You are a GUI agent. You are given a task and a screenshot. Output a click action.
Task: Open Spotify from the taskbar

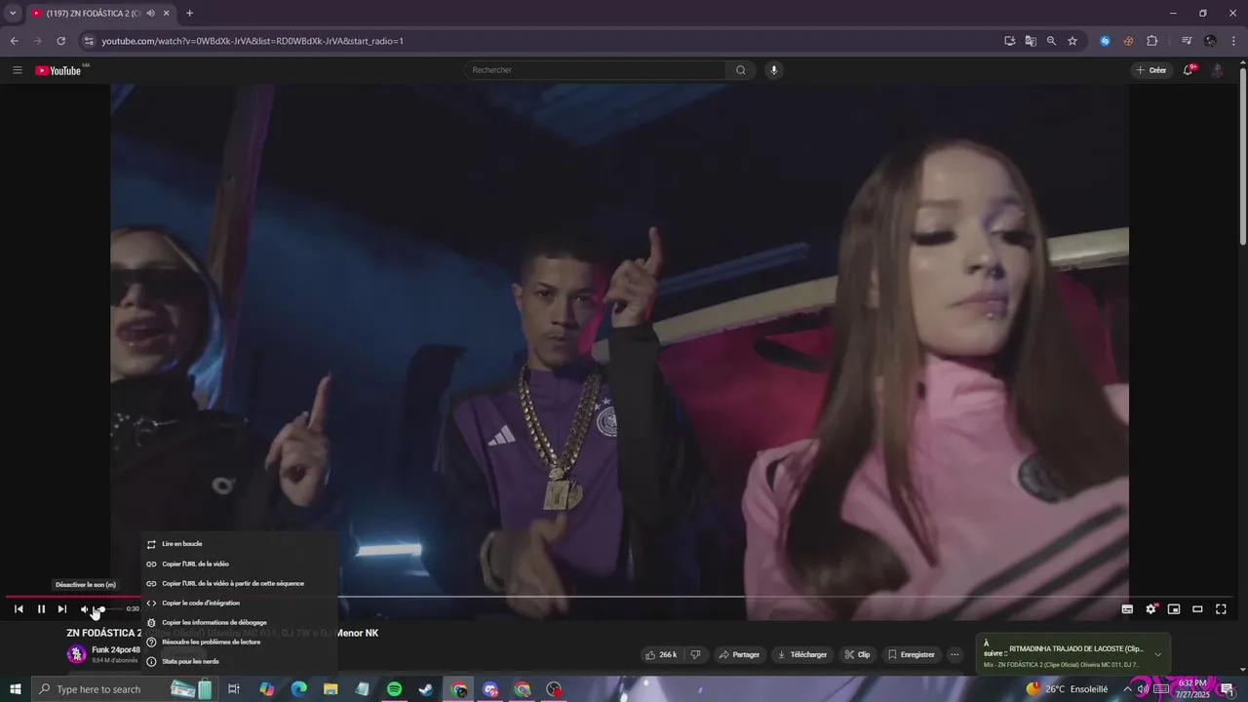[394, 689]
